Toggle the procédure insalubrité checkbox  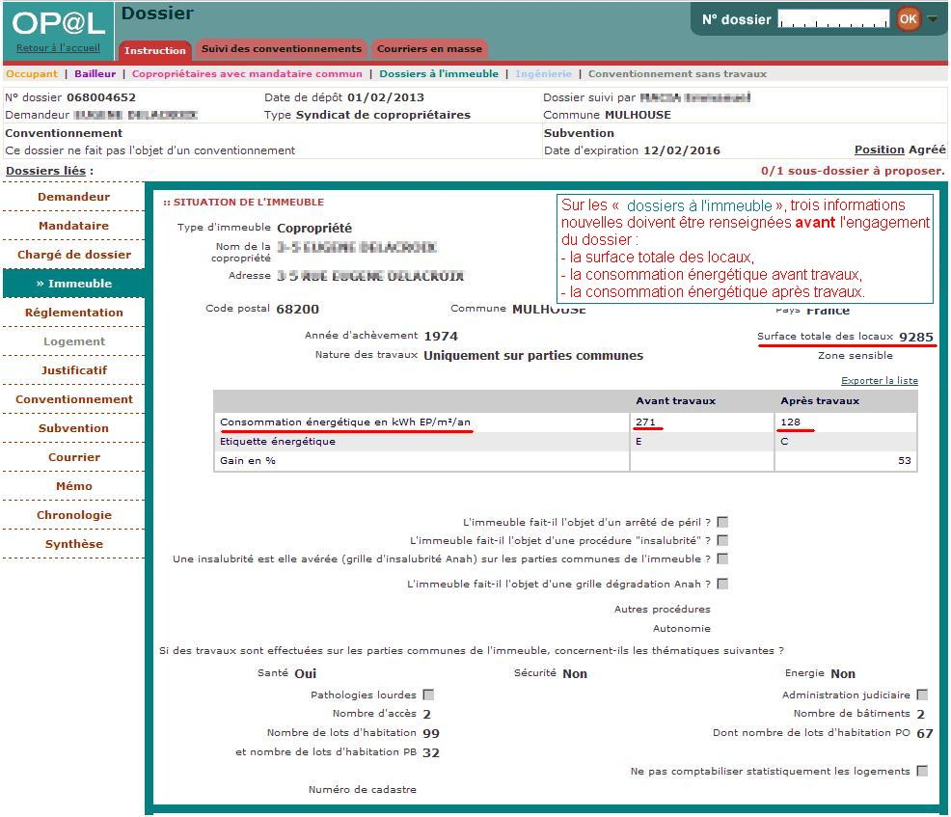click(722, 540)
